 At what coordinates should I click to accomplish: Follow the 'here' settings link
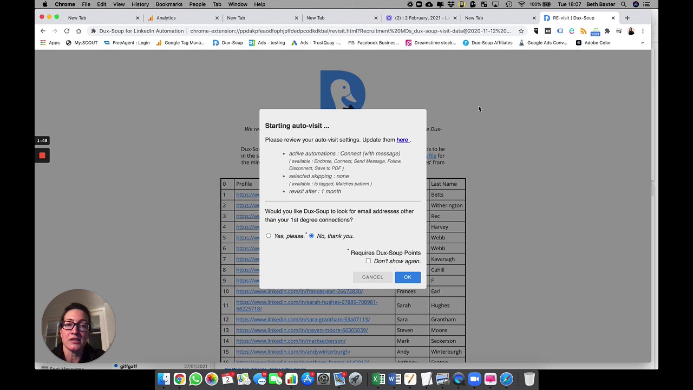point(402,140)
